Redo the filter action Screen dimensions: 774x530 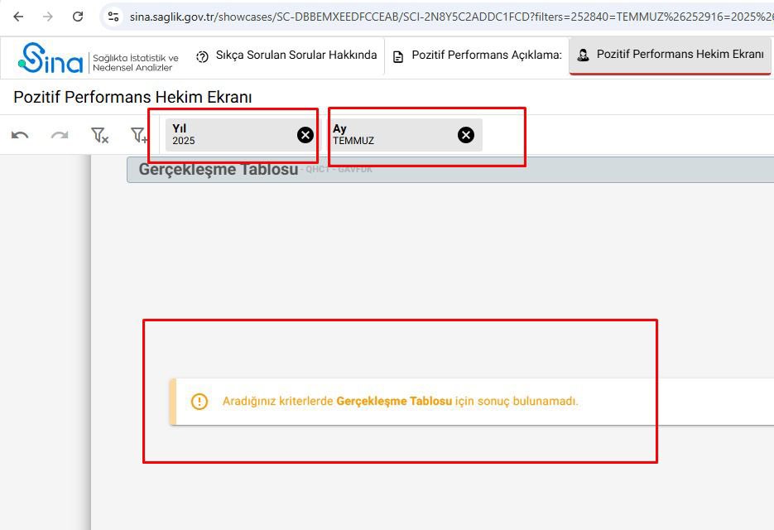coord(60,135)
